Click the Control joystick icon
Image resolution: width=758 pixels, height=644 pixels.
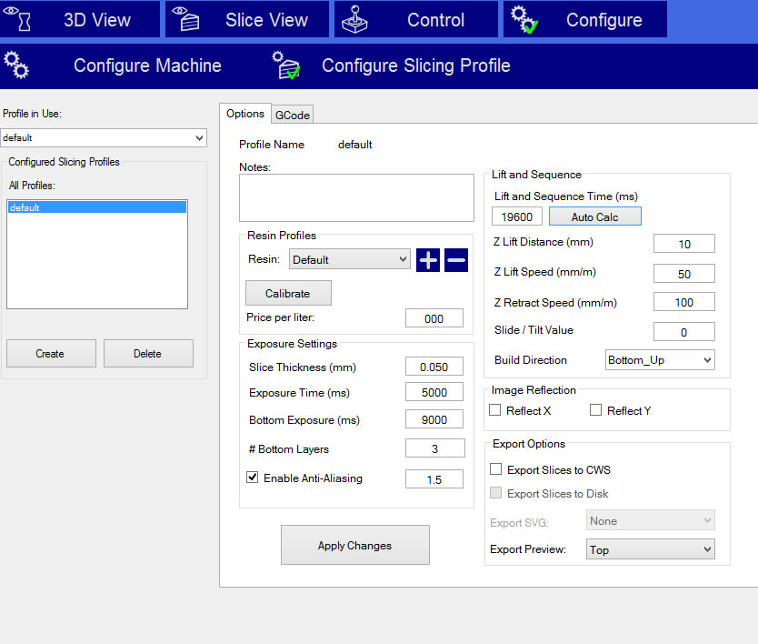pyautogui.click(x=355, y=19)
